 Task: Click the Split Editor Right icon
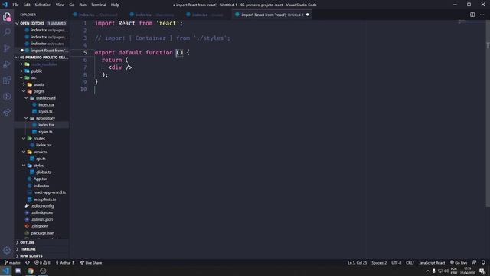coord(472,15)
